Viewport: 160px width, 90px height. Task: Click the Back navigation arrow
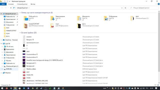2,8
